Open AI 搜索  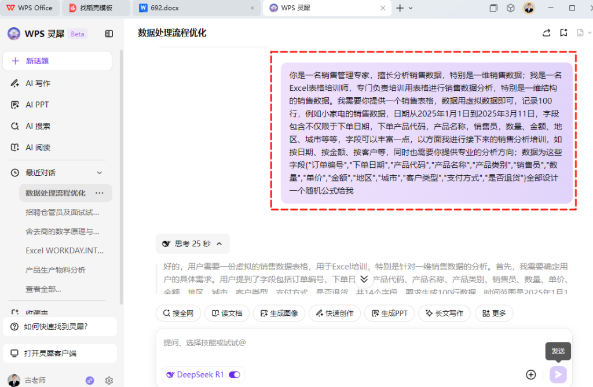pos(38,126)
